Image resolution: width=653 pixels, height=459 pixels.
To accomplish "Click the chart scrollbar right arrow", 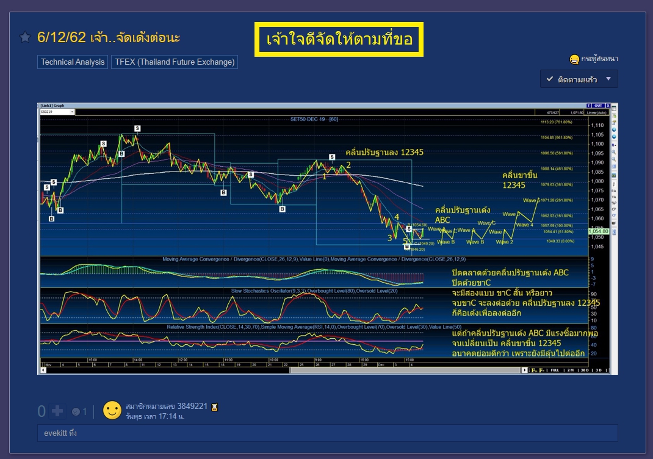I will coord(525,370).
